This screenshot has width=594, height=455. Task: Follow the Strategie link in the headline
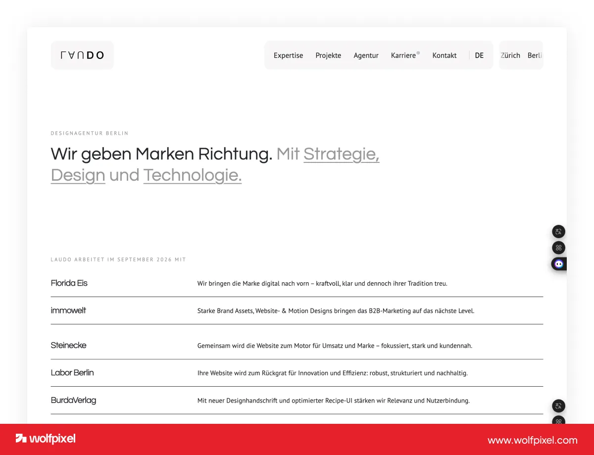pos(342,154)
